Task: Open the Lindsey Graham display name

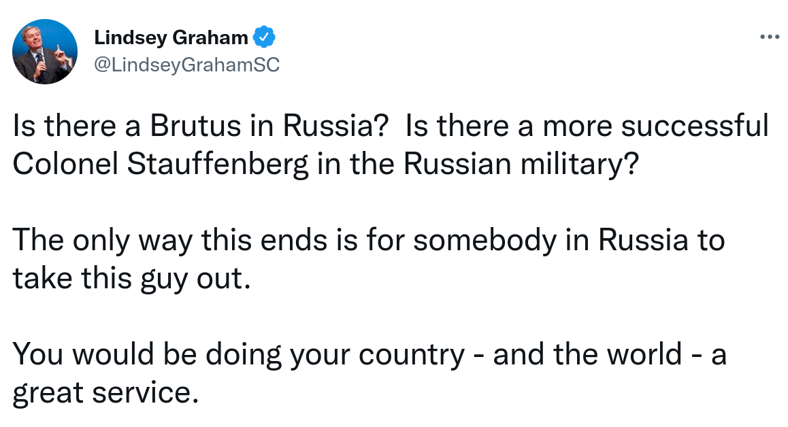Action: (x=171, y=37)
